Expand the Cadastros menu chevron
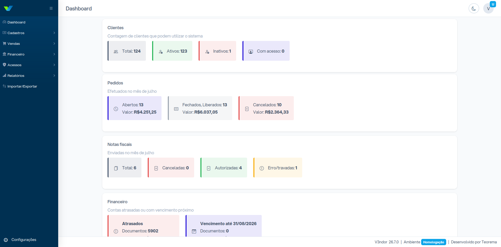The width and height of the screenshot is (501, 247). click(54, 33)
